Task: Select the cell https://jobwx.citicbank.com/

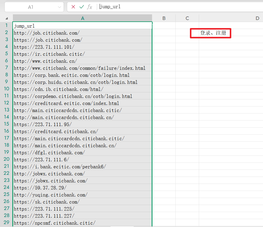Action: (82, 181)
